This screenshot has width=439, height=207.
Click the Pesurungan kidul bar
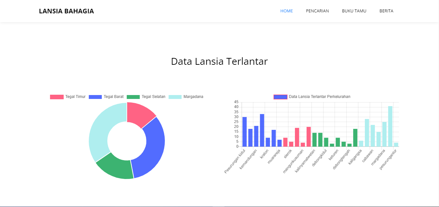245,132
